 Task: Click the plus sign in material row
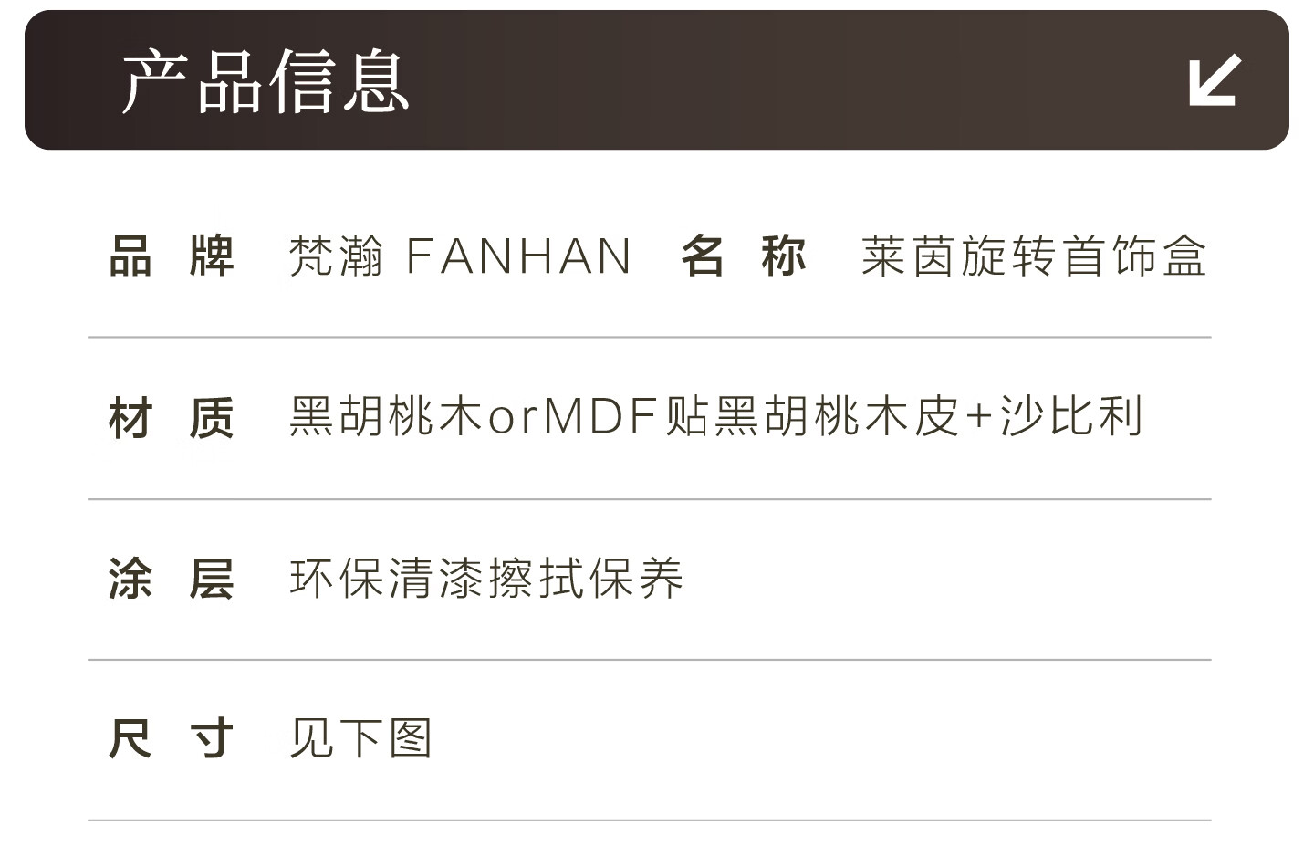[x=978, y=417]
